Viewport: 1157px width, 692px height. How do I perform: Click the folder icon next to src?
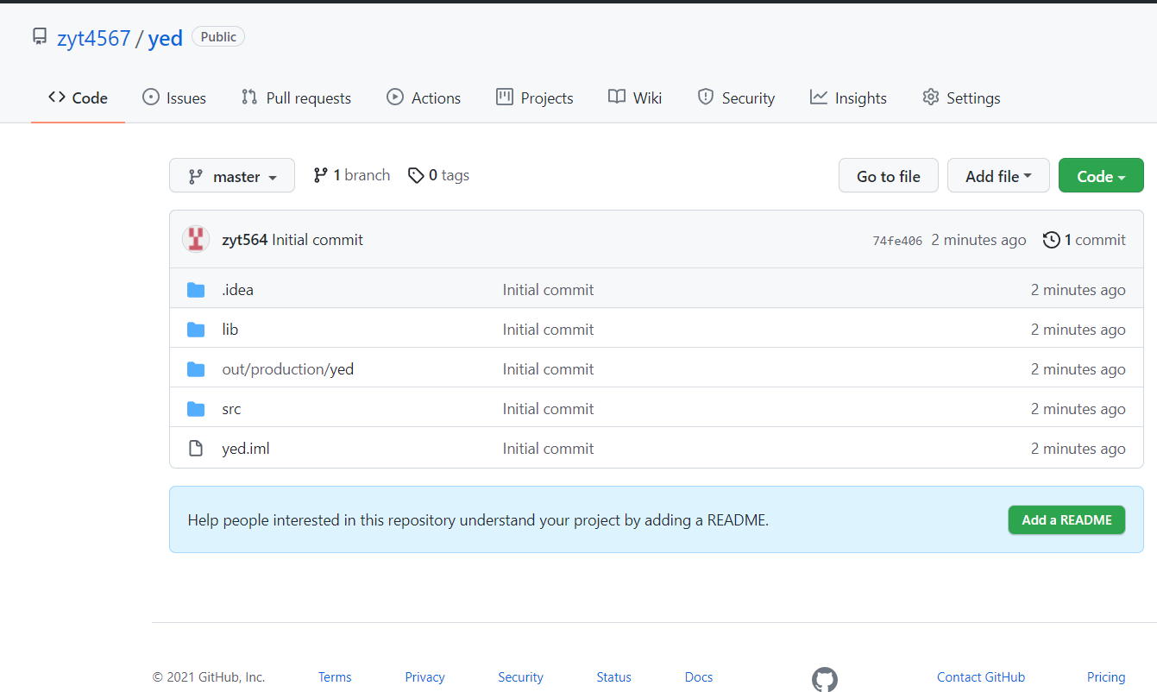(196, 409)
